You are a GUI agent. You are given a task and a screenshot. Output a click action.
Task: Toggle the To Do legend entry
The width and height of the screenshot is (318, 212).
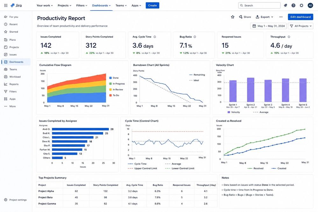tap(114, 95)
